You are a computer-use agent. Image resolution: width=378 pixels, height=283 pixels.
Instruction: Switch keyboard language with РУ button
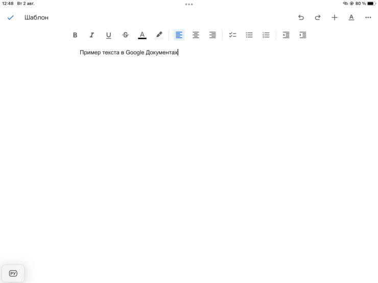13,273
